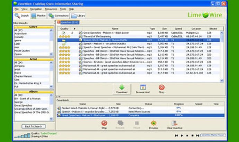This screenshot has width=239, height=142.
Task: Preview the downloaded file
Action: pos(153,125)
